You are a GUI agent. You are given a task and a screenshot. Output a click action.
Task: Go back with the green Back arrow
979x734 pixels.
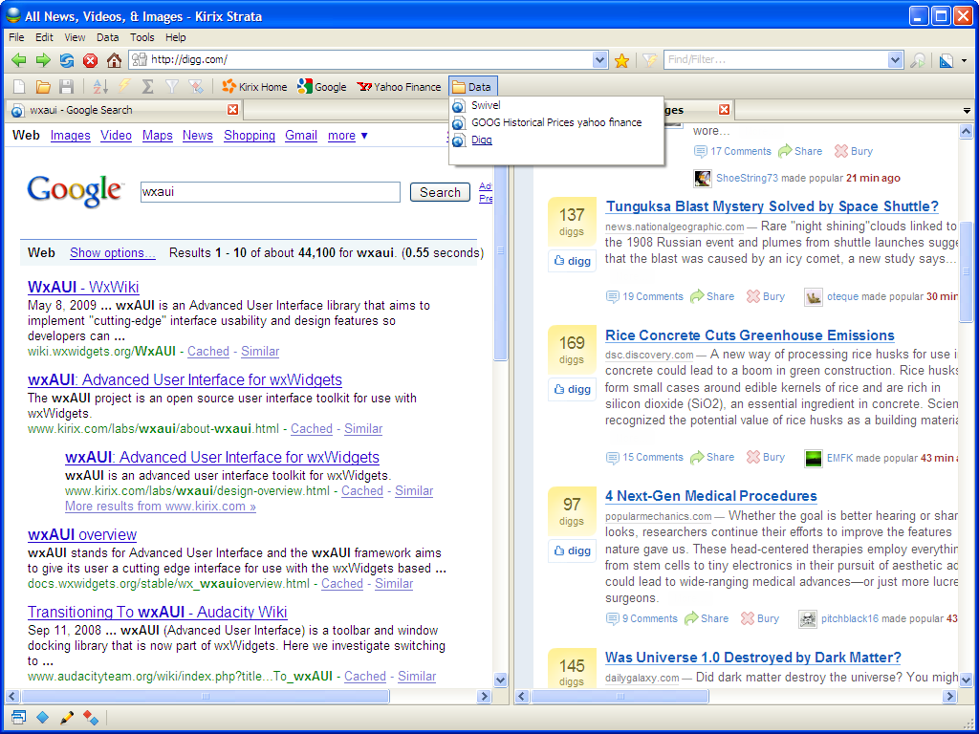[19, 60]
